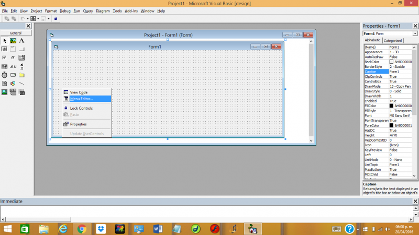Close the Properties - Form1 panel
This screenshot has width=419, height=235.
click(415, 26)
